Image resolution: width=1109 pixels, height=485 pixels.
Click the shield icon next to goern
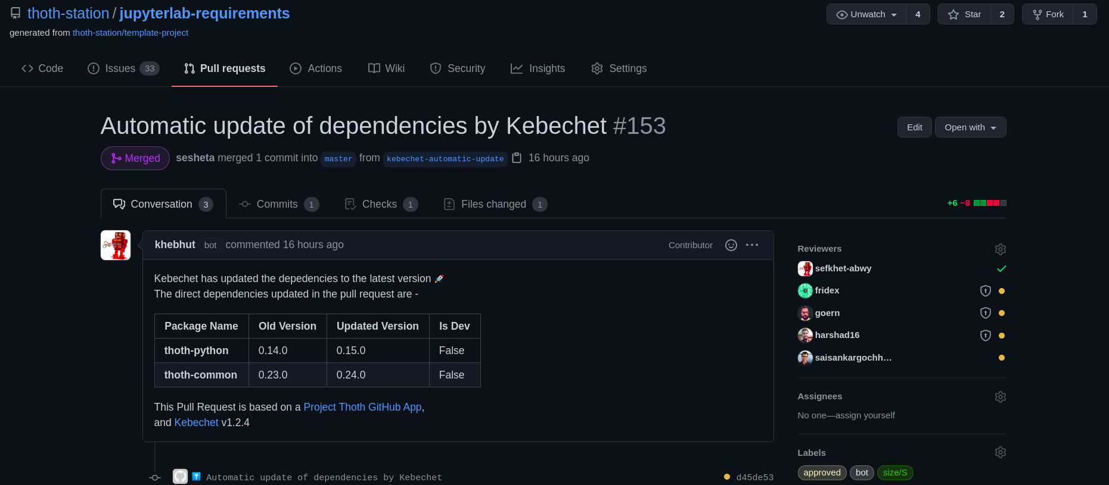pyautogui.click(x=986, y=313)
